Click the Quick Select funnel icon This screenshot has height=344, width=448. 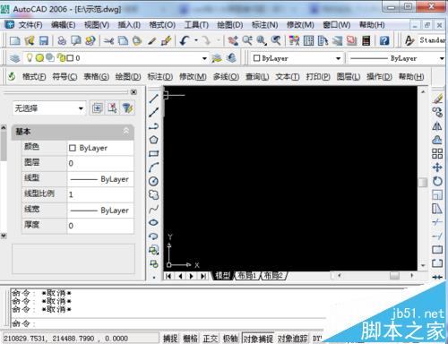pos(128,108)
